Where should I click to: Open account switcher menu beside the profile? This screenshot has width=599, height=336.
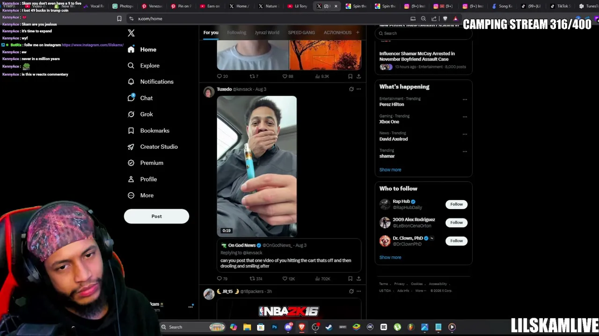190,307
